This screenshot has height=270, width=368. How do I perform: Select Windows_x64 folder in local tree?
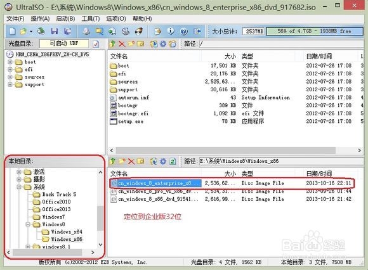(67, 232)
